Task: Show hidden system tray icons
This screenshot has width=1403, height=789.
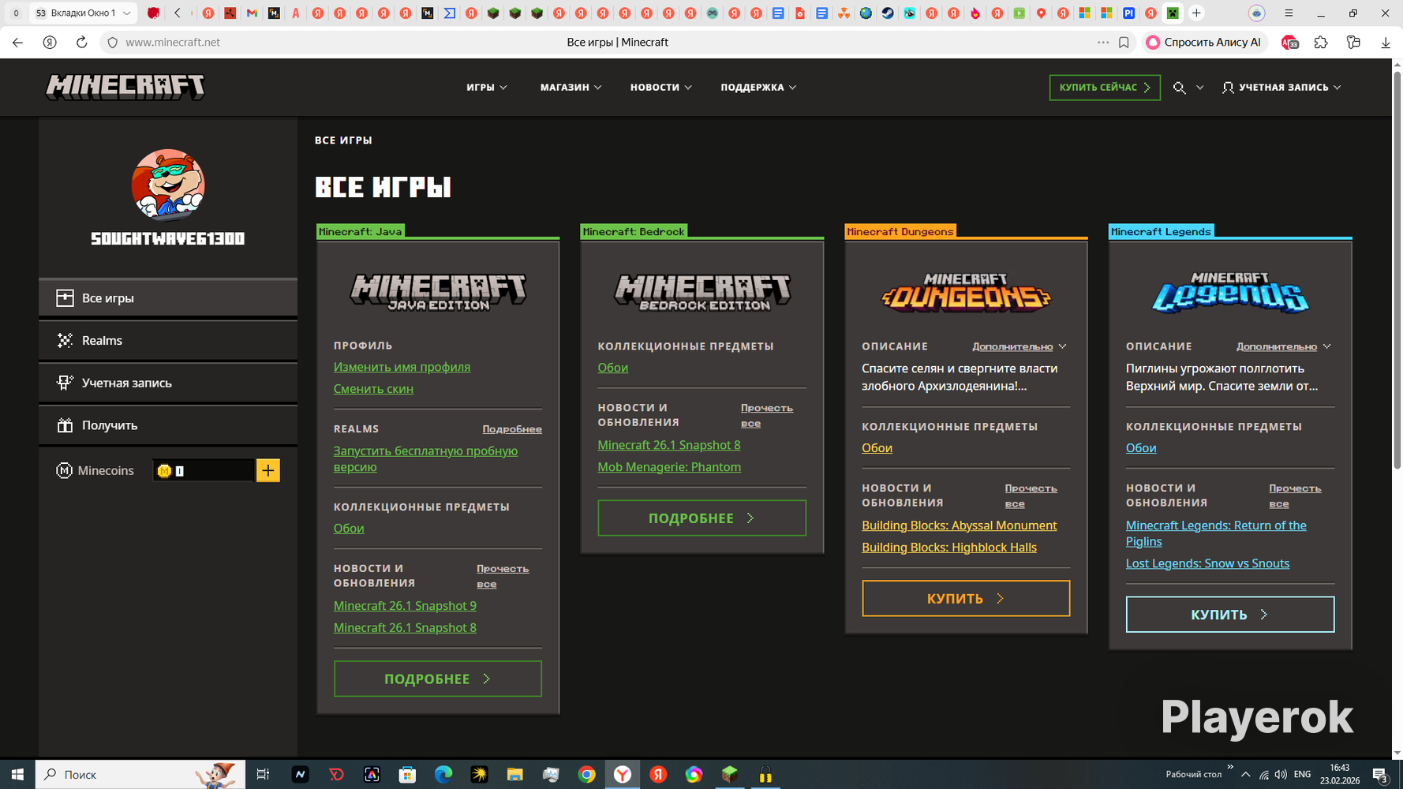Action: pos(1245,775)
